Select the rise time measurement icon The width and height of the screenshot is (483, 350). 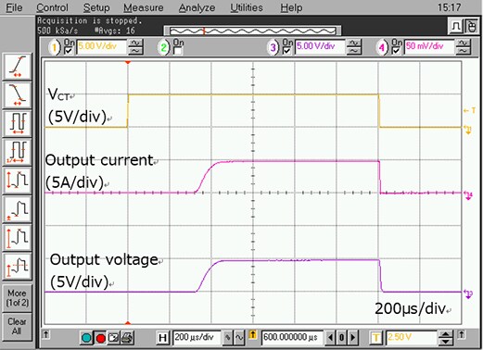[x=18, y=67]
